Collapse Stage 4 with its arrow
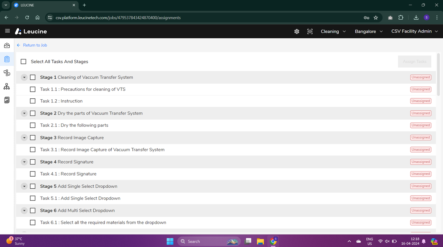443x247 pixels. click(24, 162)
